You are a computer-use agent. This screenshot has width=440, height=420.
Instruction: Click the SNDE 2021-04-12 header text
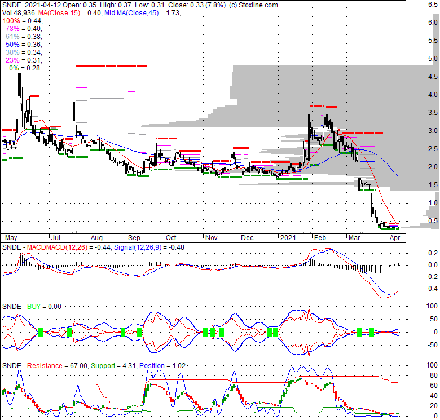click(32, 5)
